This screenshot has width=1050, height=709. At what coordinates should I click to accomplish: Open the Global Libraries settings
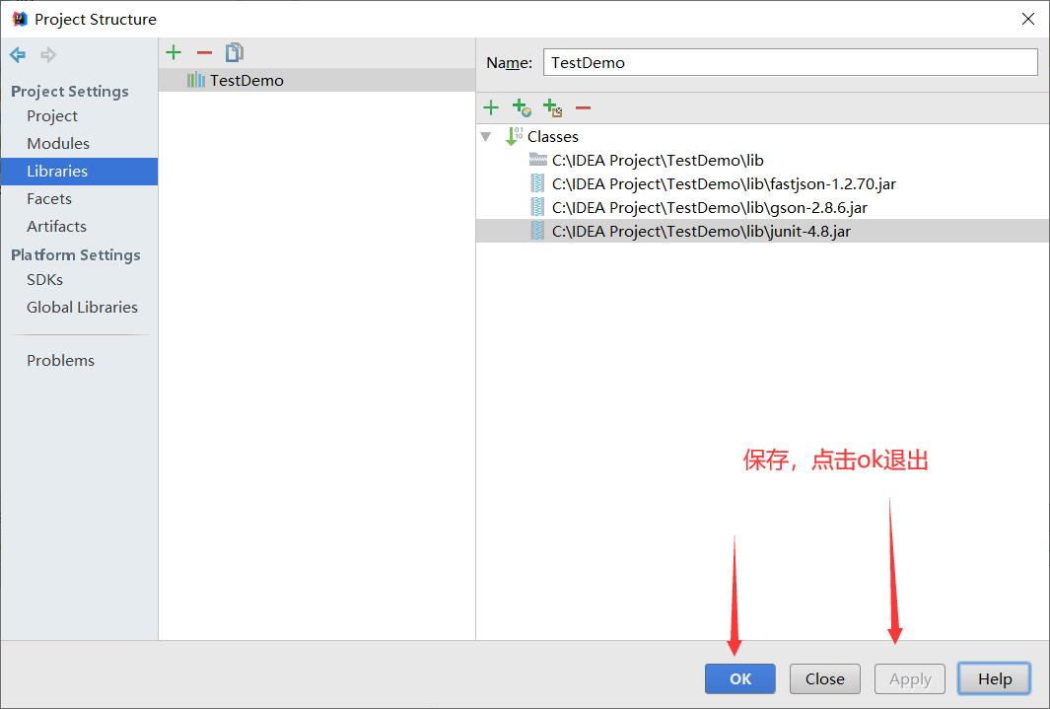(83, 308)
